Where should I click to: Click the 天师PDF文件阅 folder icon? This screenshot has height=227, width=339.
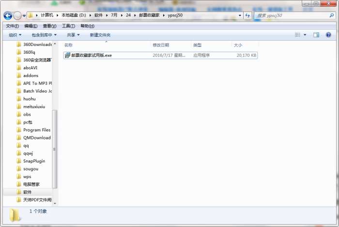pos(19,200)
